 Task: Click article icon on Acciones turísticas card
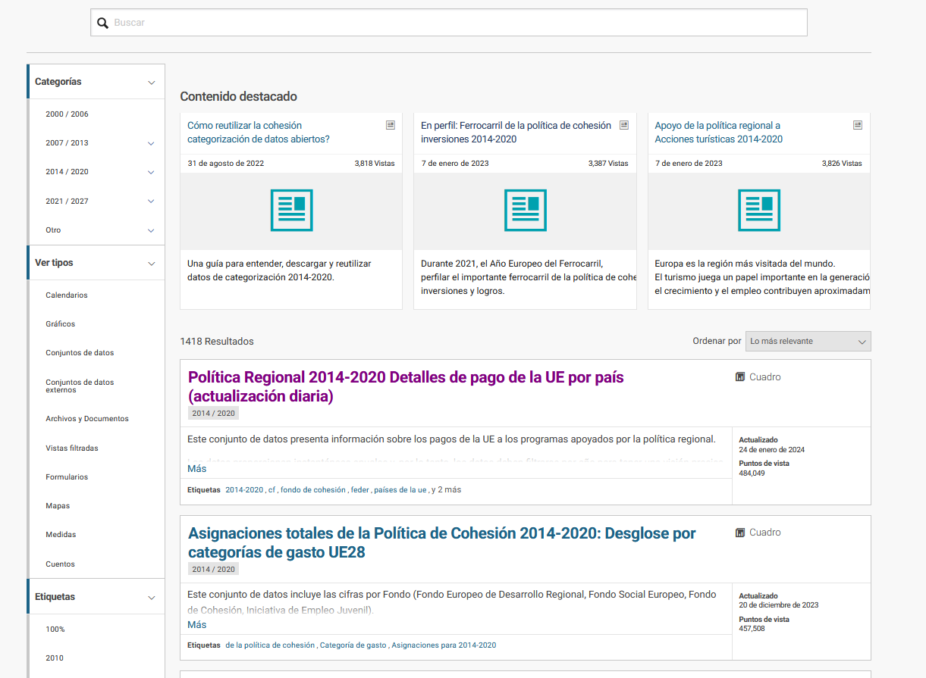pyautogui.click(x=857, y=124)
